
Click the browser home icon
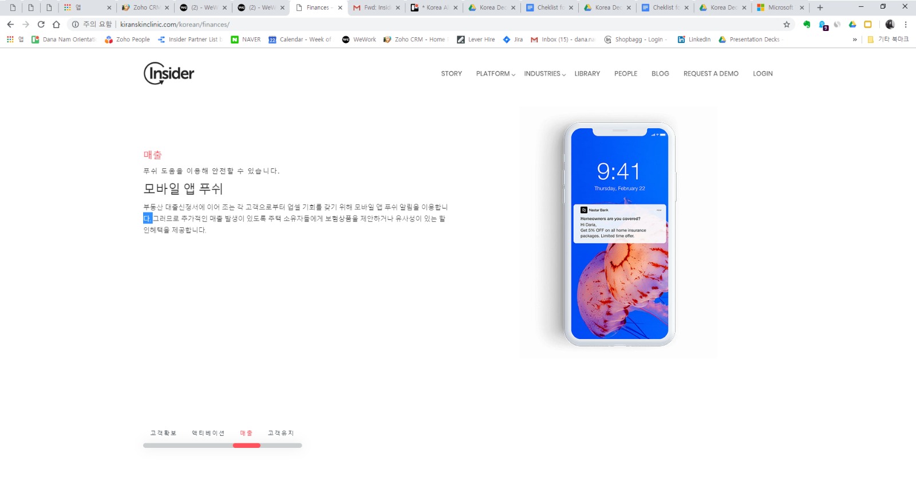56,25
